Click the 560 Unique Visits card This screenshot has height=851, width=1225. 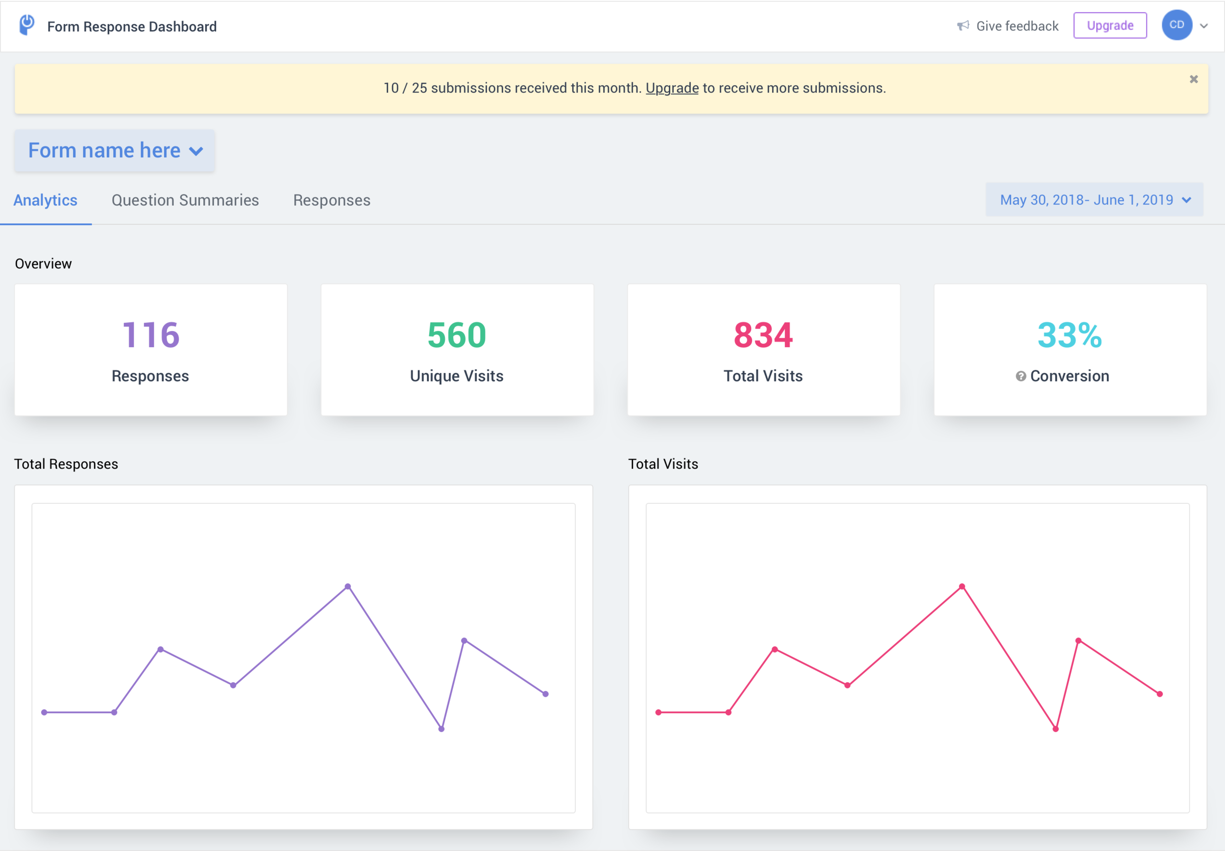(x=457, y=350)
